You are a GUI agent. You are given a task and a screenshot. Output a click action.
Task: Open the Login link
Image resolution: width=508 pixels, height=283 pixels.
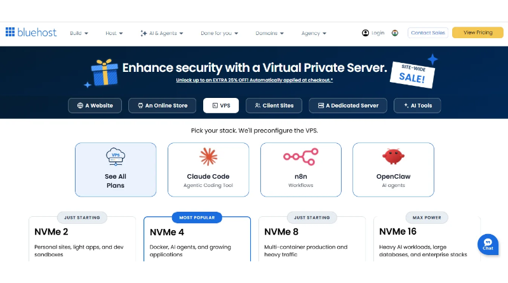coord(378,33)
